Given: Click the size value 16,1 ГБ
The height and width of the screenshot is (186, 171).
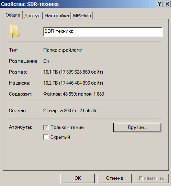Looking at the screenshot, I should point(73,72).
